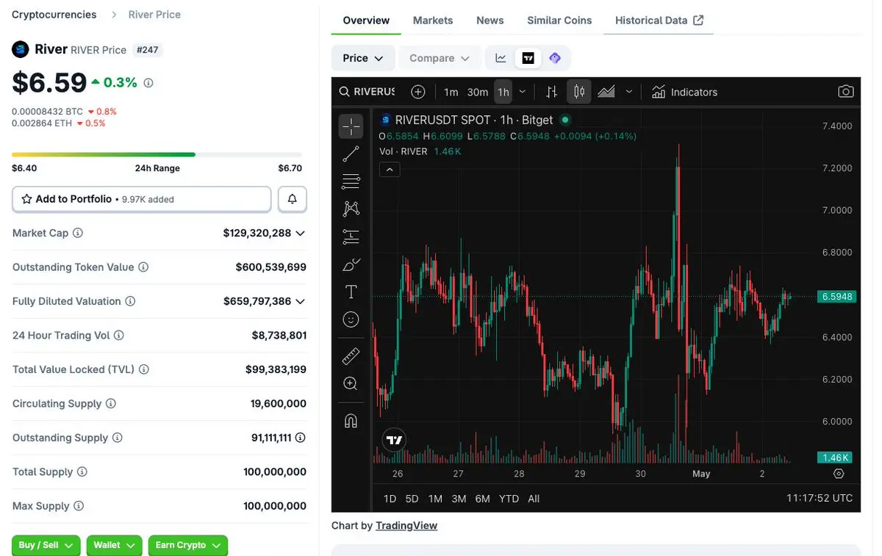This screenshot has height=556, width=882.
Task: Select the ruler measure tool
Action: click(x=351, y=356)
